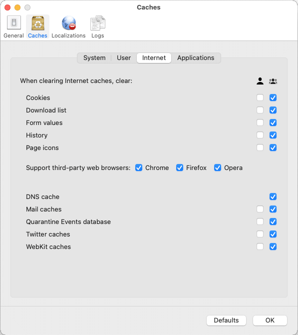Disable History clearing for all users
The height and width of the screenshot is (335, 298).
pos(273,135)
